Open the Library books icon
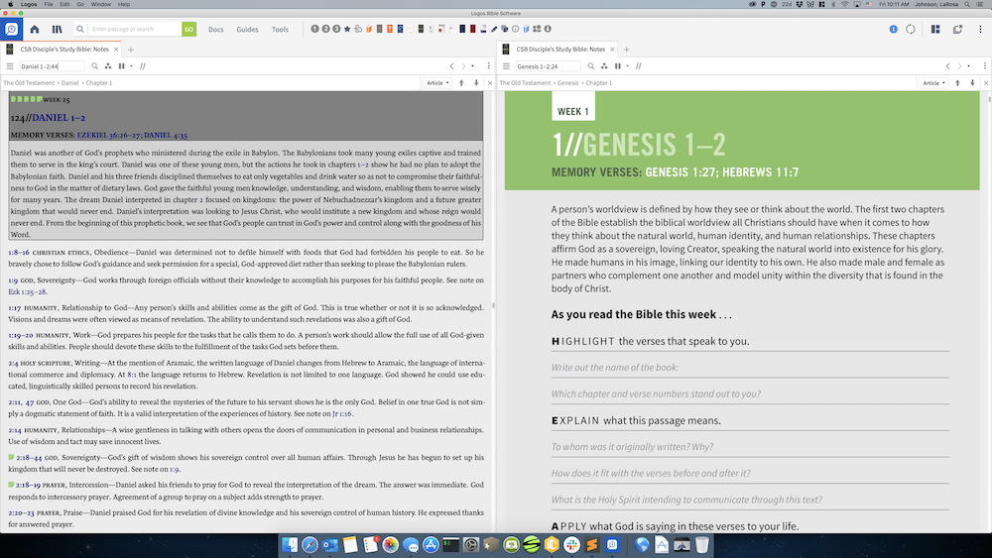 tap(57, 29)
